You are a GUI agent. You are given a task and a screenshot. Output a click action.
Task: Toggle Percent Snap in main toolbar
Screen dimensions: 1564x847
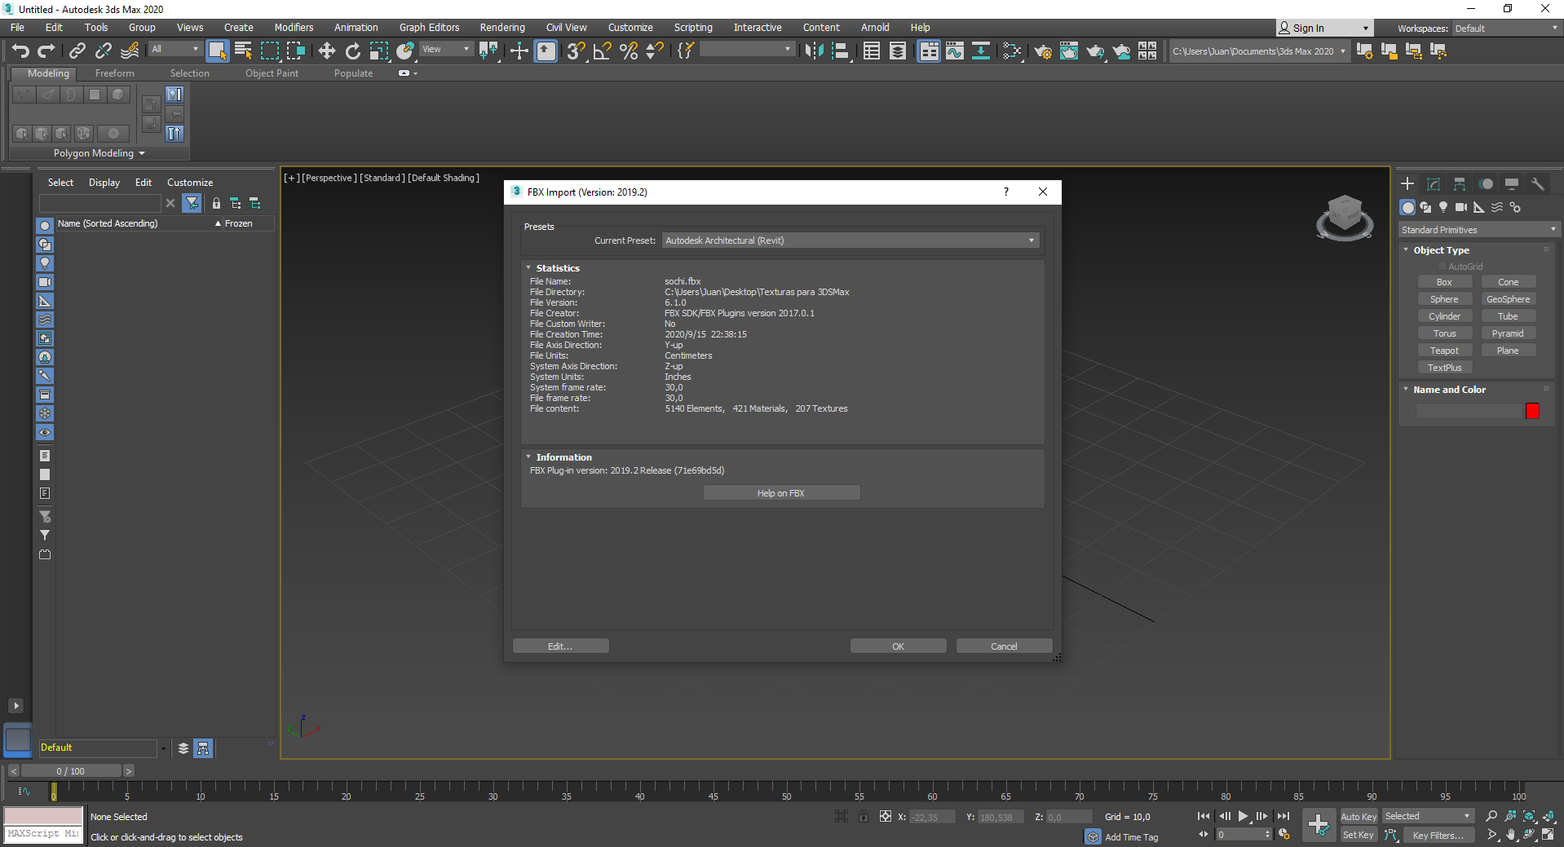click(629, 51)
